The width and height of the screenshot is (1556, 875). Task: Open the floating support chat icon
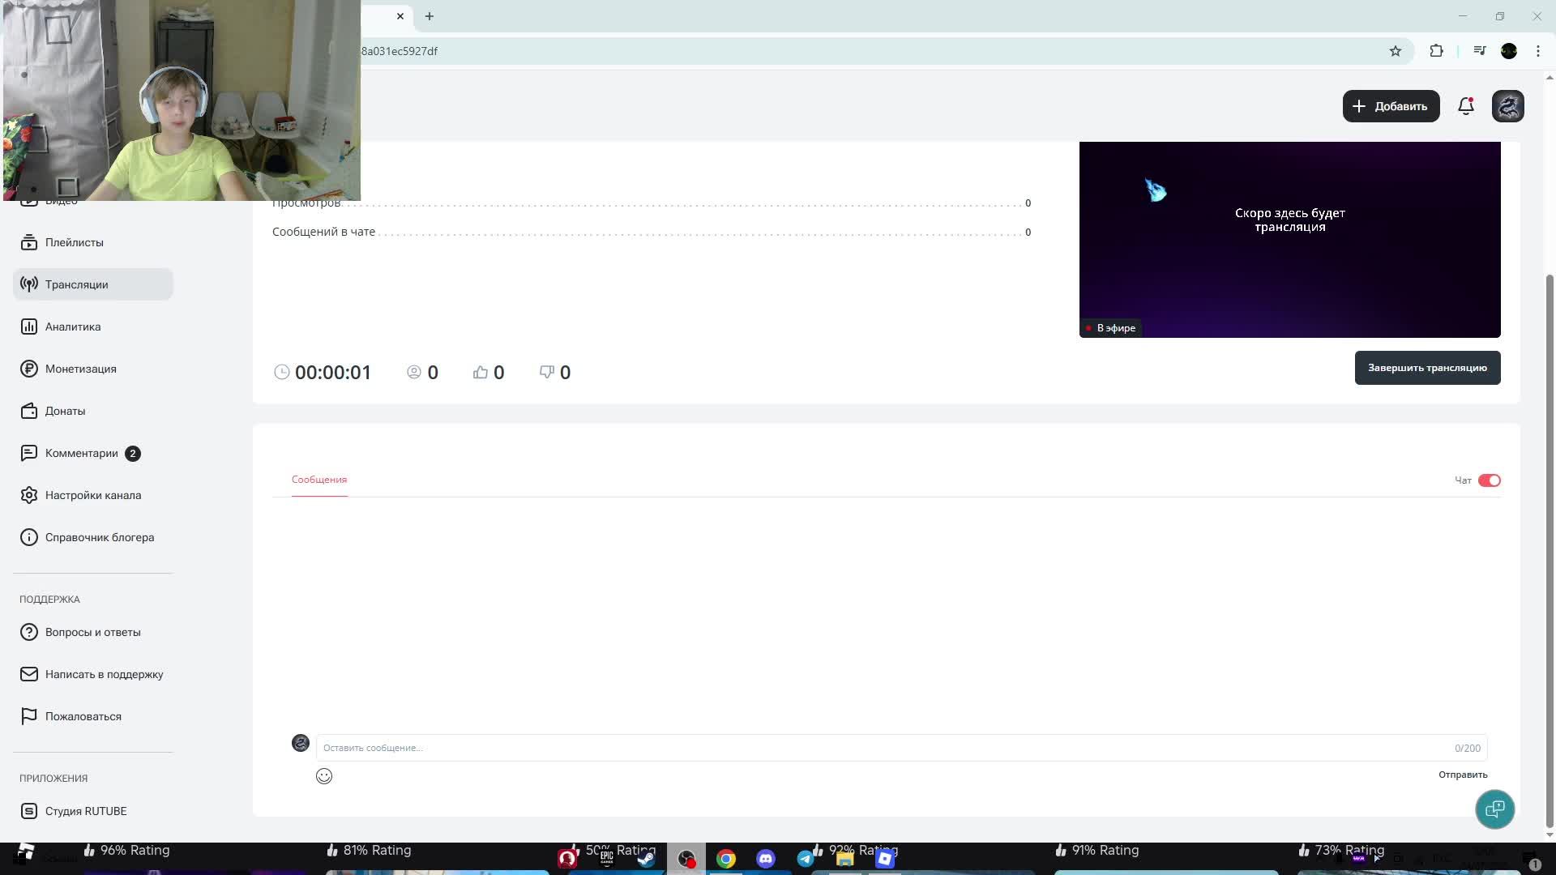(x=1494, y=809)
